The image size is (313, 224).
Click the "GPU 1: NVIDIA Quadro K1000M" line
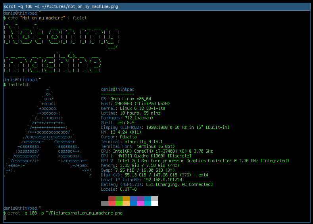[146, 156]
